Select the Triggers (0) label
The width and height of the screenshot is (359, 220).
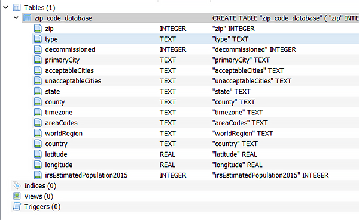coord(42,207)
